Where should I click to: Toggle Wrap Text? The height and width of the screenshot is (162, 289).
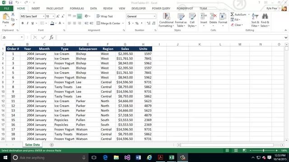tap(104, 16)
